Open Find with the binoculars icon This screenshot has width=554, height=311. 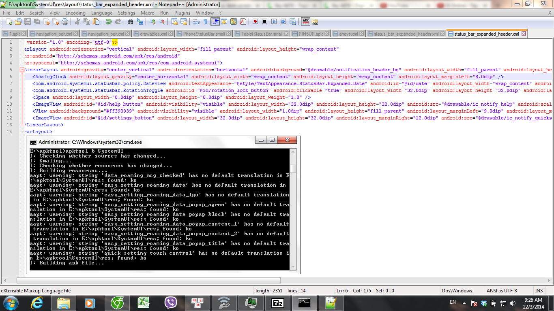click(130, 21)
